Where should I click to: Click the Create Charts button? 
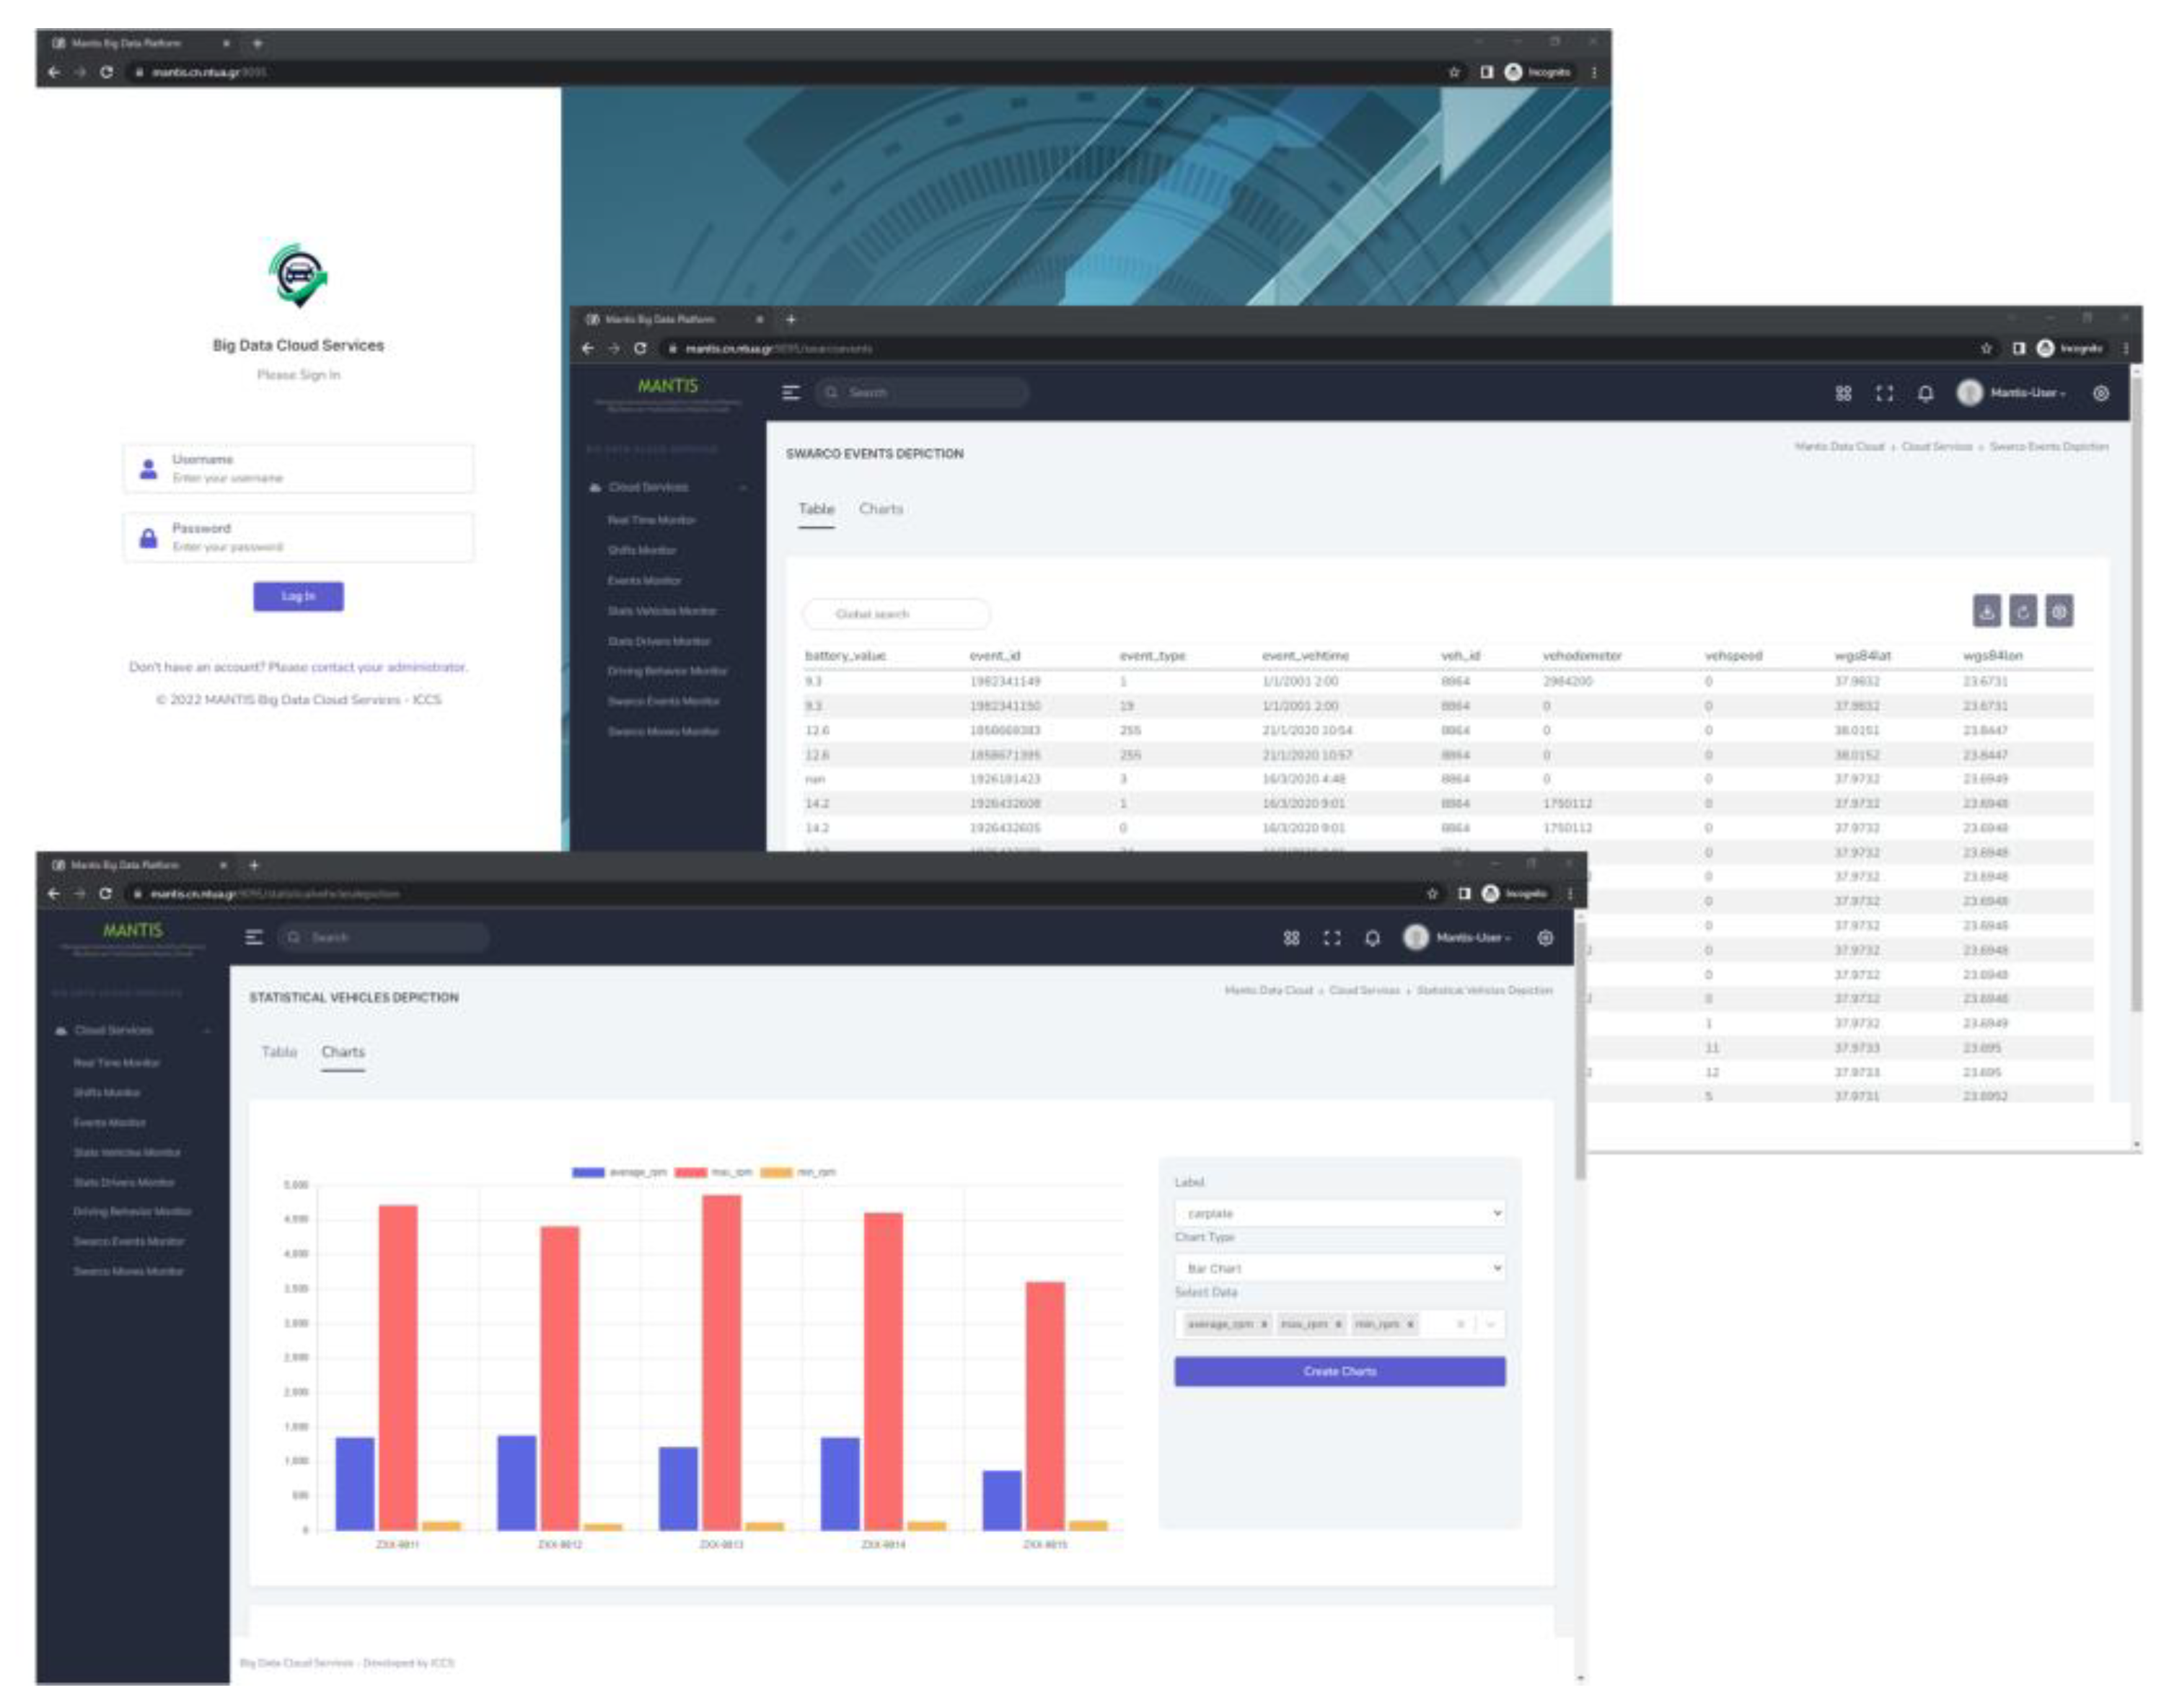(x=1339, y=1371)
